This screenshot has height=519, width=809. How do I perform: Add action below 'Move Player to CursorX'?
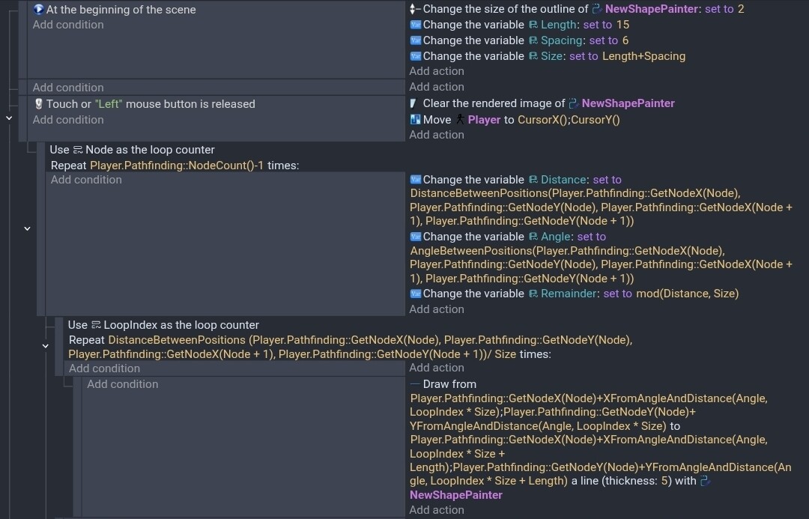click(x=437, y=135)
